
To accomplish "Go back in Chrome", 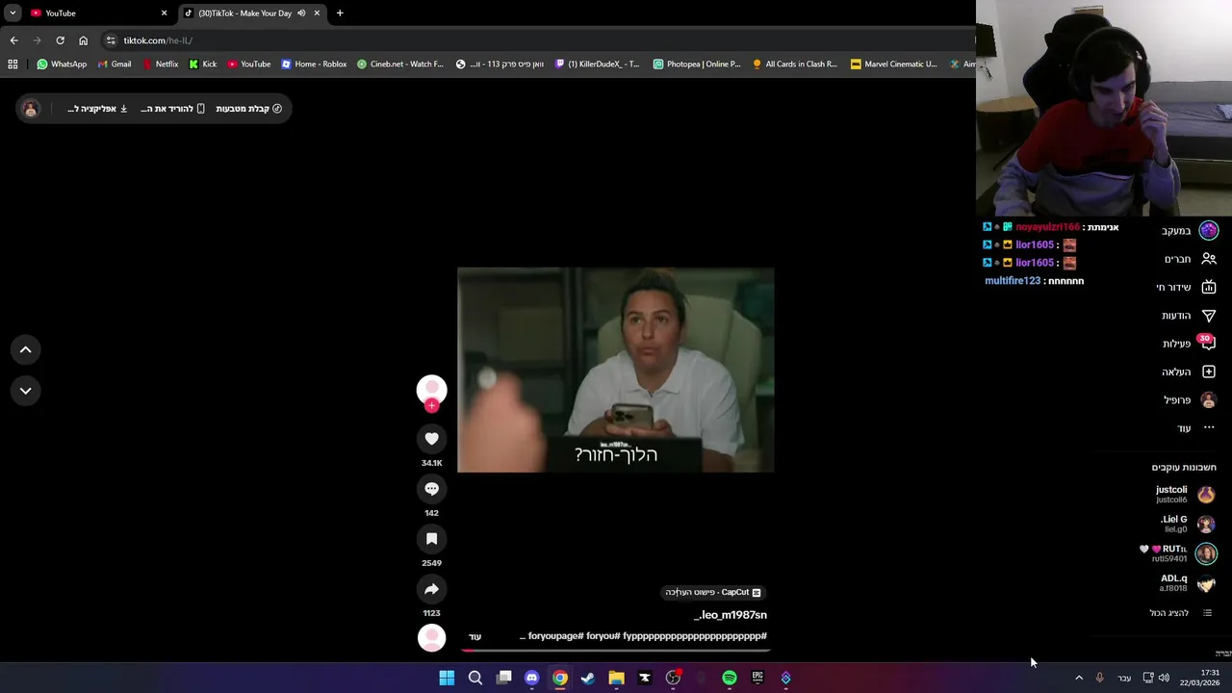I will pyautogui.click(x=13, y=40).
